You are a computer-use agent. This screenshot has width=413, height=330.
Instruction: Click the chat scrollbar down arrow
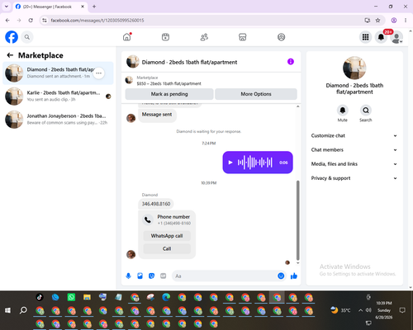click(297, 263)
